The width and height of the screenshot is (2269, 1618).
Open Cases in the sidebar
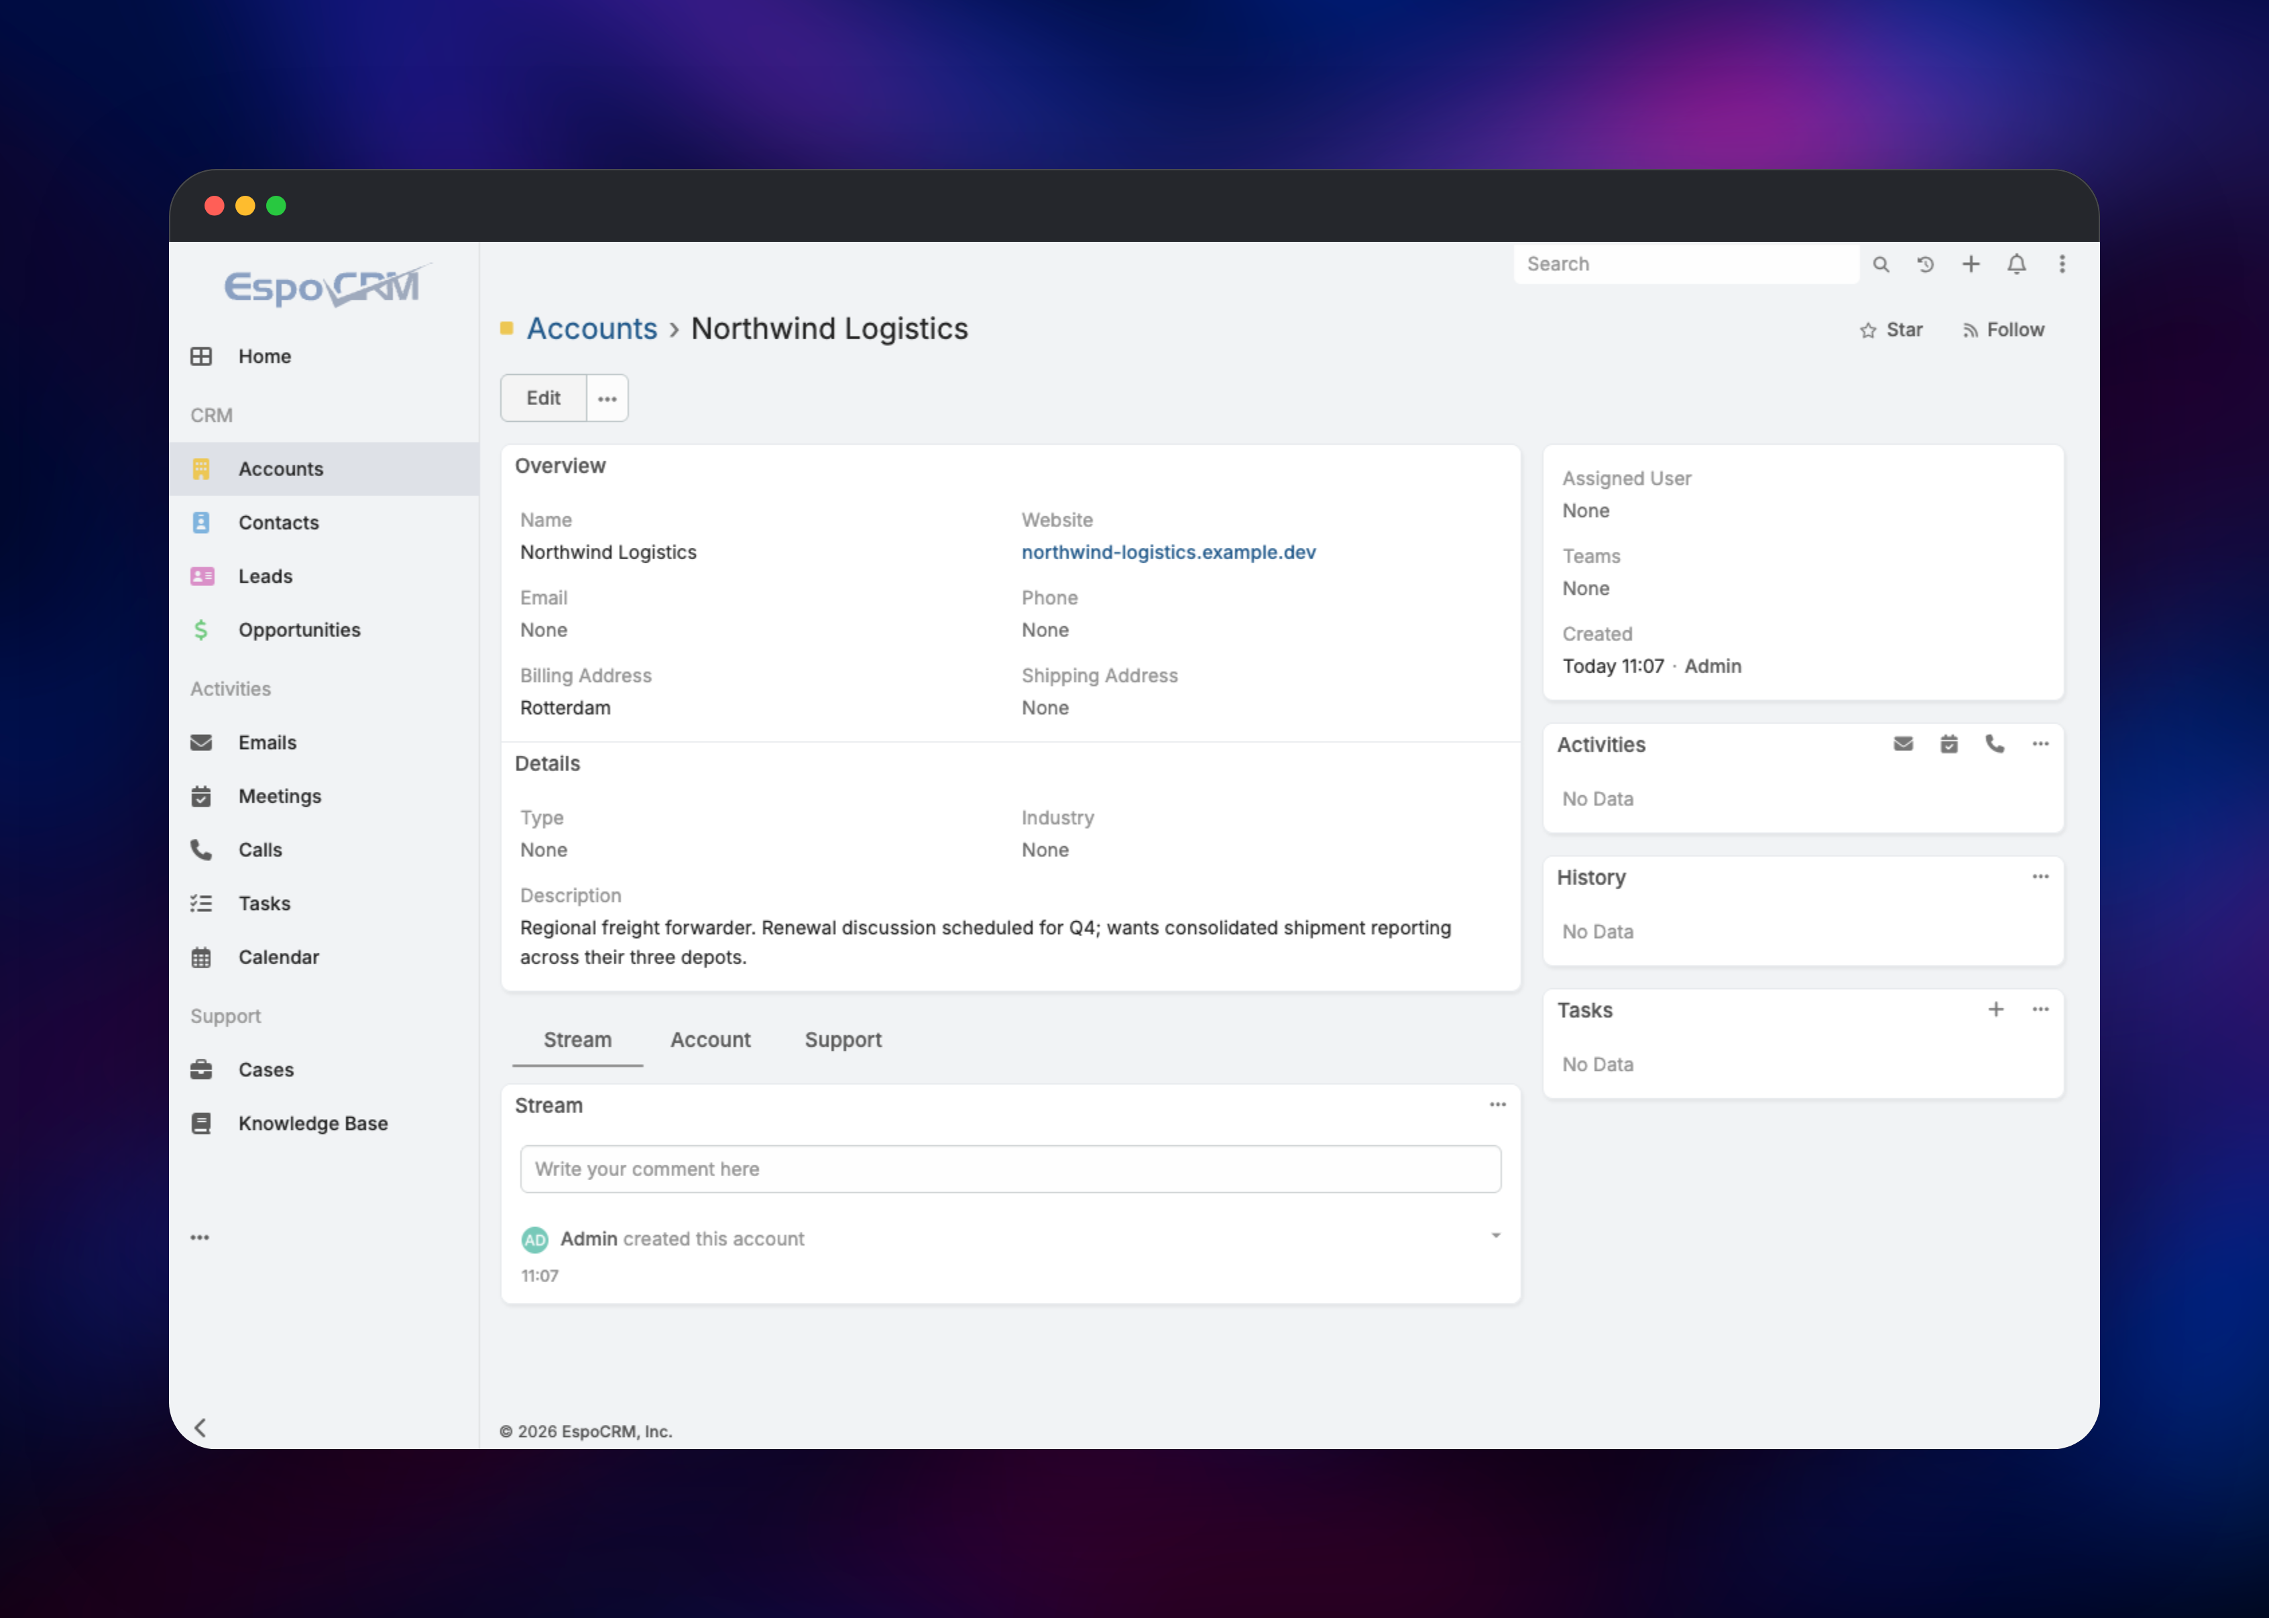(324, 1071)
